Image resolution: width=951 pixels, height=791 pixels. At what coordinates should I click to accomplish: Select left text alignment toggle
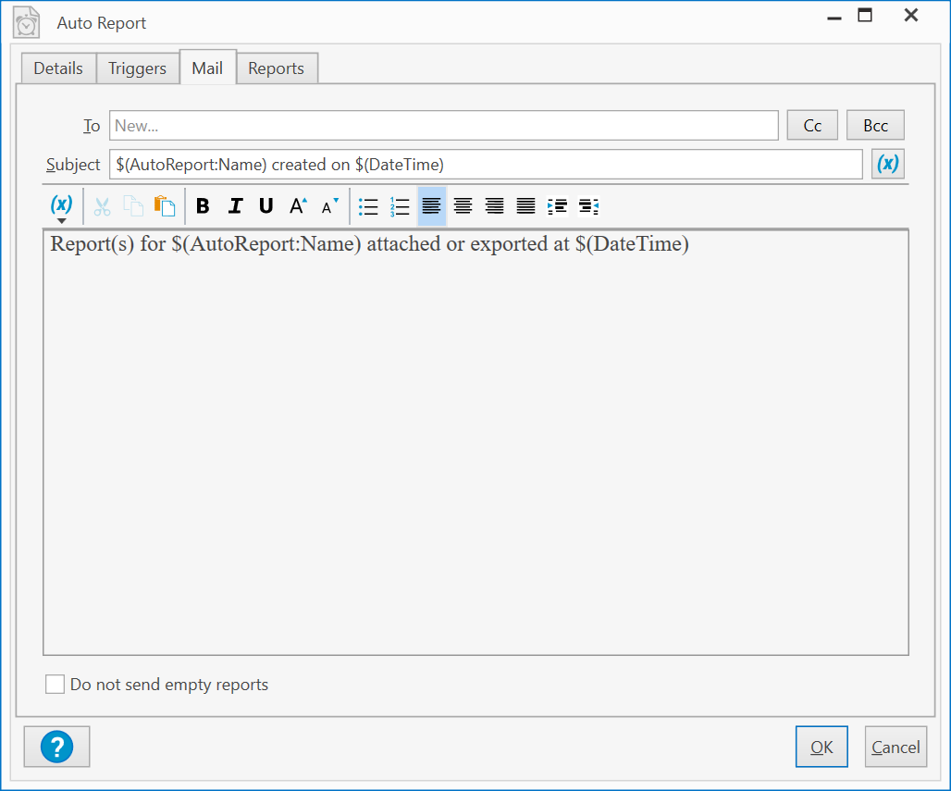431,206
